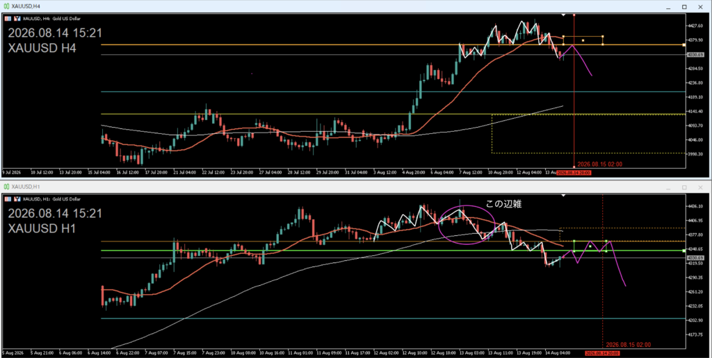Click the 4189.10 price scale label
The height and width of the screenshot is (358, 712).
click(695, 97)
